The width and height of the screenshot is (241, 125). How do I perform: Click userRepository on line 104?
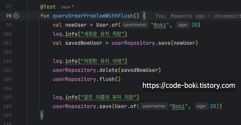tap(74, 70)
